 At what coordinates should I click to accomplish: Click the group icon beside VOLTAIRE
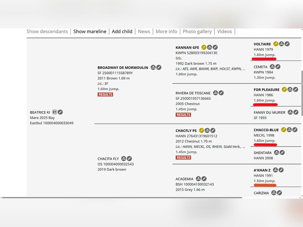click(281, 44)
